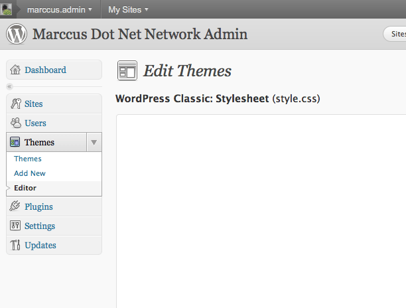Click the Edit Themes page icon
Image resolution: width=406 pixels, height=308 pixels.
tap(127, 70)
